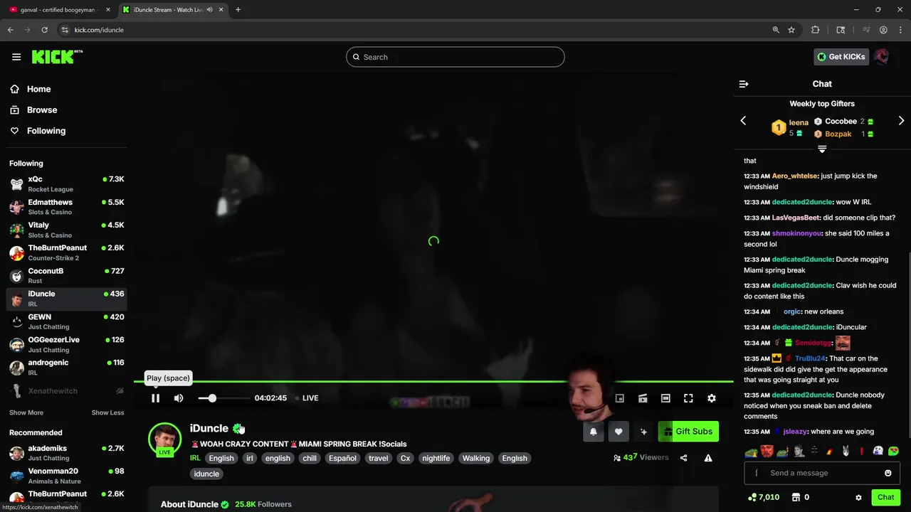
Task: Expand following list with Show More
Action: pos(26,412)
